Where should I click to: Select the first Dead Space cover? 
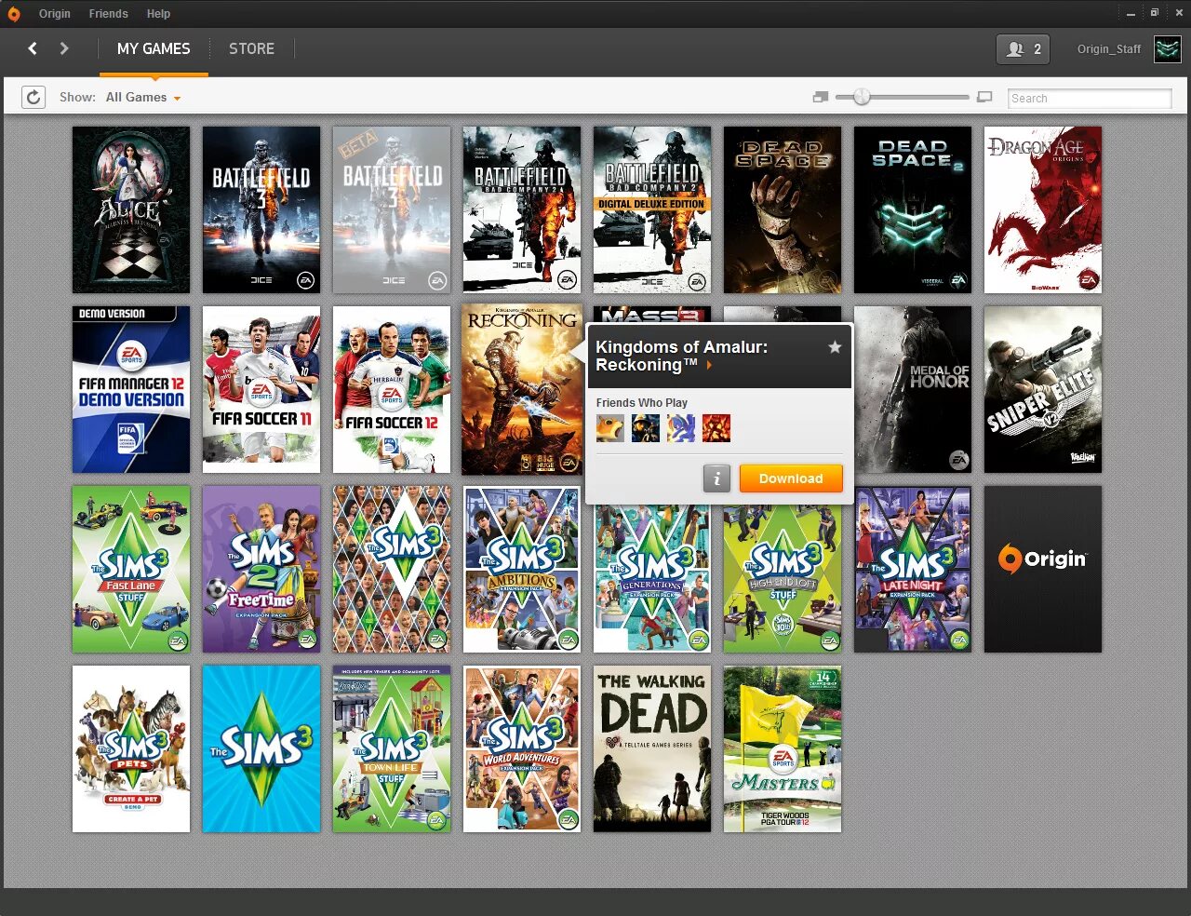(x=783, y=210)
